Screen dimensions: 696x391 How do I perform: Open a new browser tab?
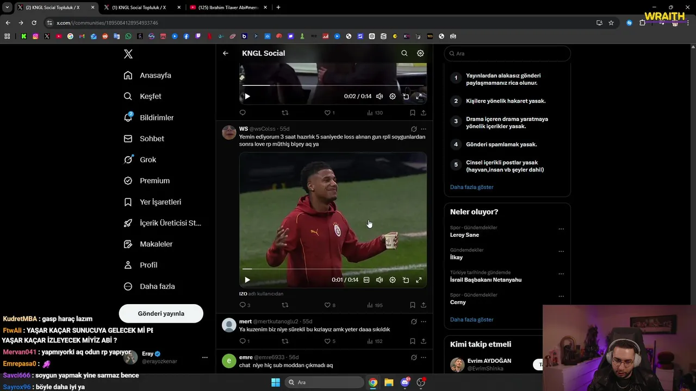coord(278,8)
